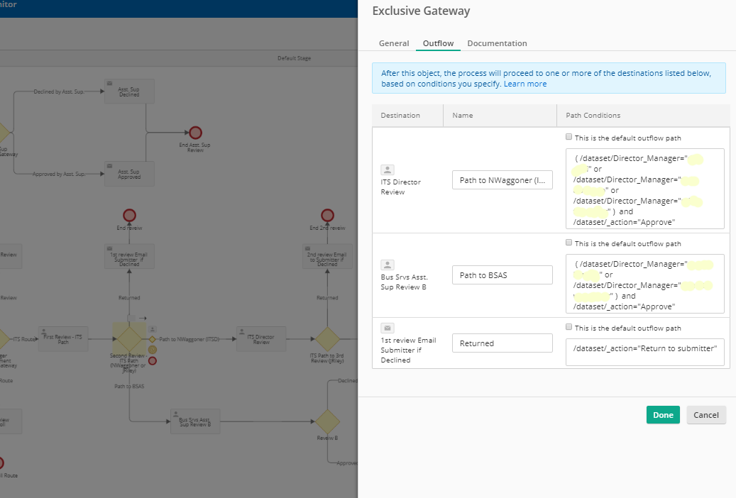Select the Second Review ITS Path gateway diamond
This screenshot has width=736, height=498.
point(129,339)
